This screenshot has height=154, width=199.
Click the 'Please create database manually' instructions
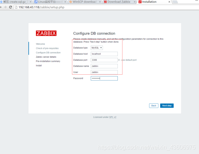pyautogui.click(x=118, y=40)
